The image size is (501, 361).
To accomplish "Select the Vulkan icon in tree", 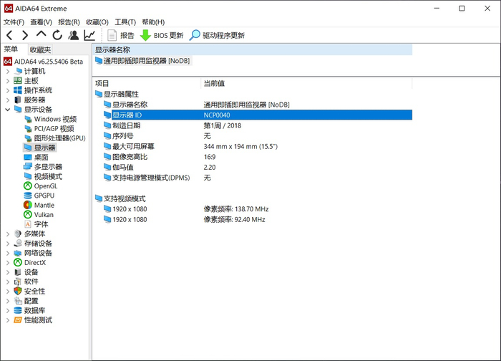I will coord(28,215).
